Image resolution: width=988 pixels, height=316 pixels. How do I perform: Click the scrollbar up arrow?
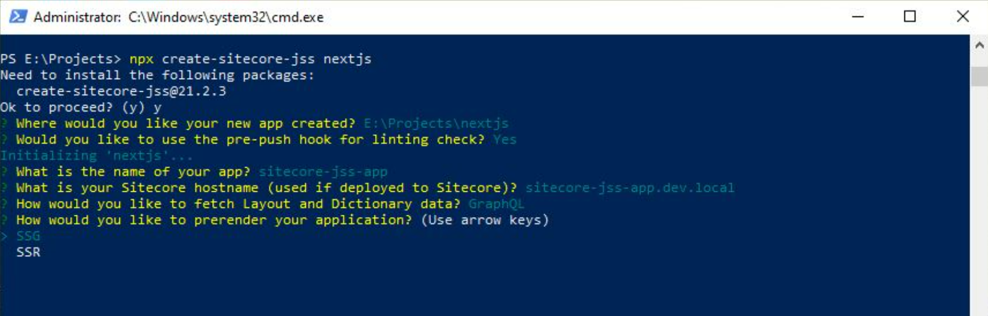979,45
